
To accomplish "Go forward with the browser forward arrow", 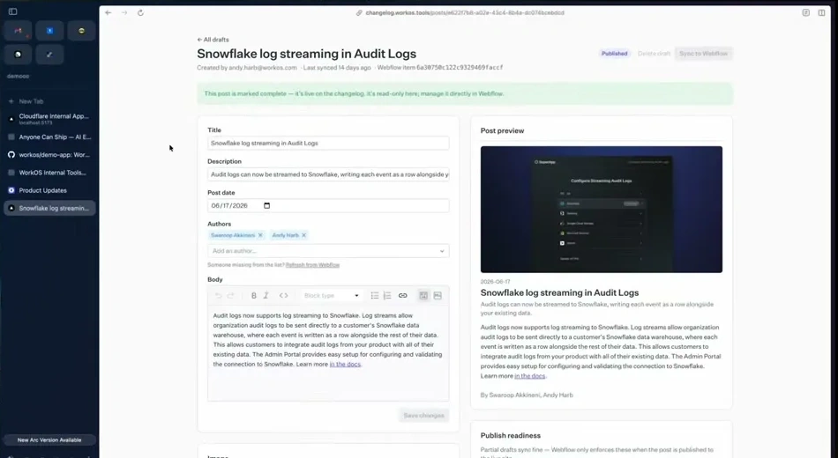I will click(x=124, y=13).
